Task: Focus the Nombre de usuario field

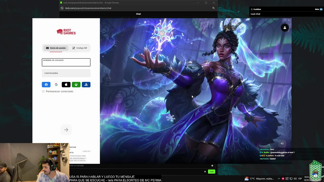Action: coord(66,62)
